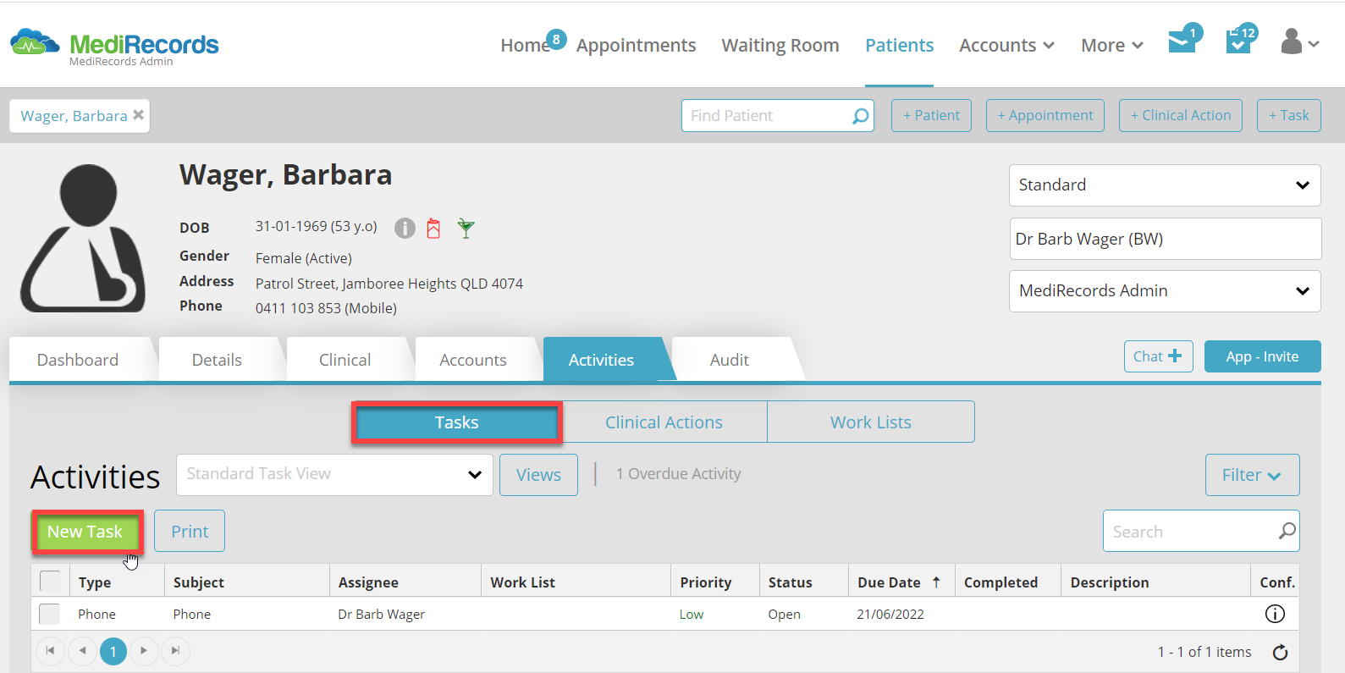Expand the Accounts menu in top navigation
The height and width of the screenshot is (673, 1345).
pos(1006,45)
